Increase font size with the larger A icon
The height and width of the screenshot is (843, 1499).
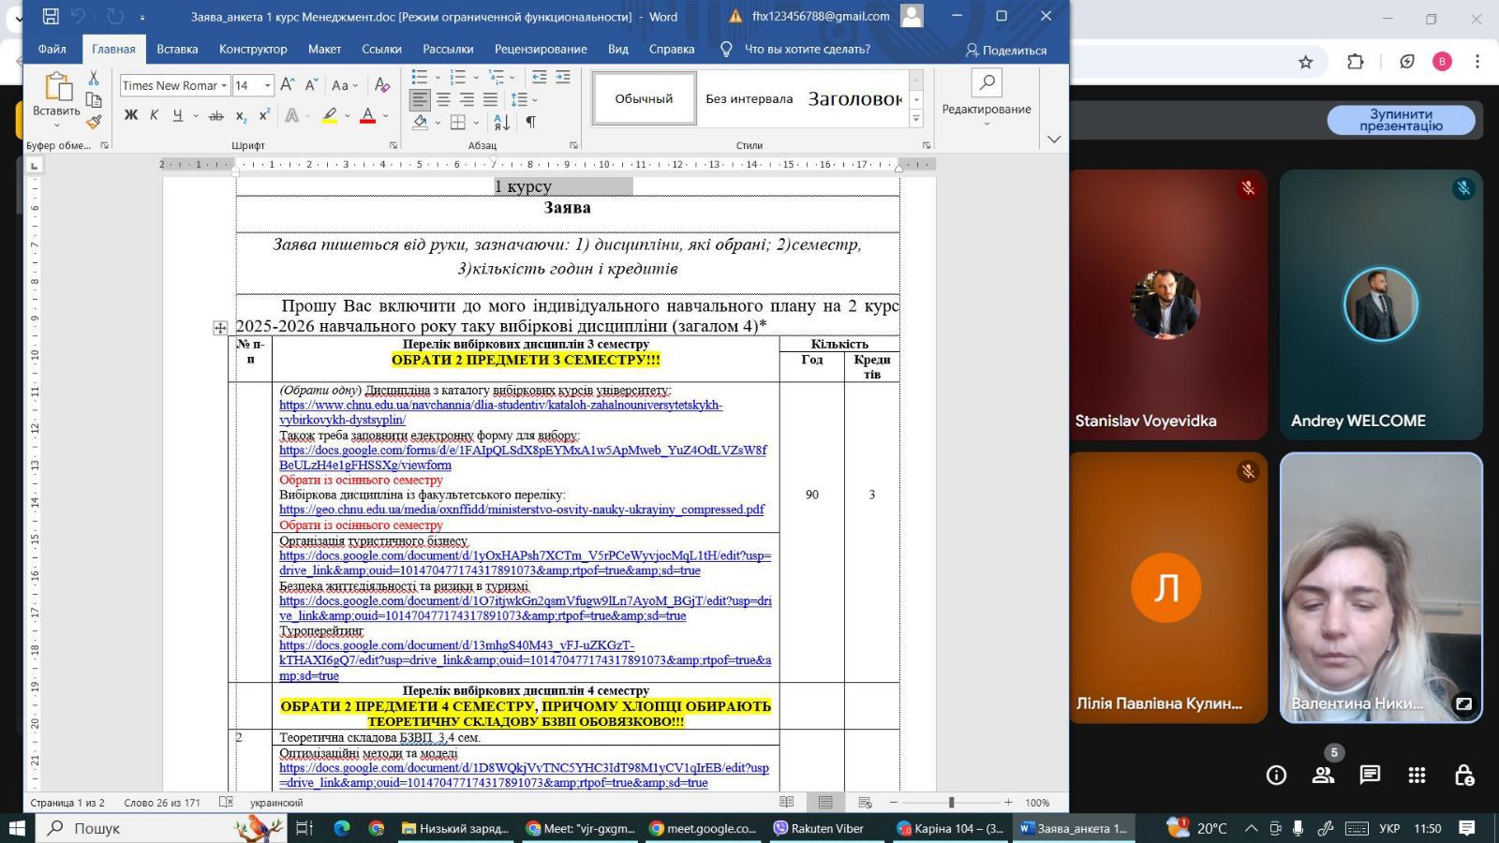click(289, 85)
